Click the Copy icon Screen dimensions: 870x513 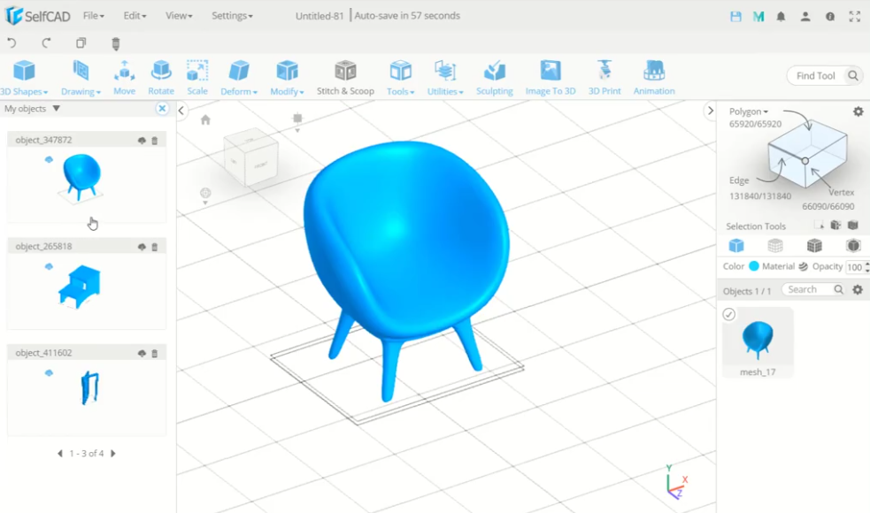click(81, 42)
